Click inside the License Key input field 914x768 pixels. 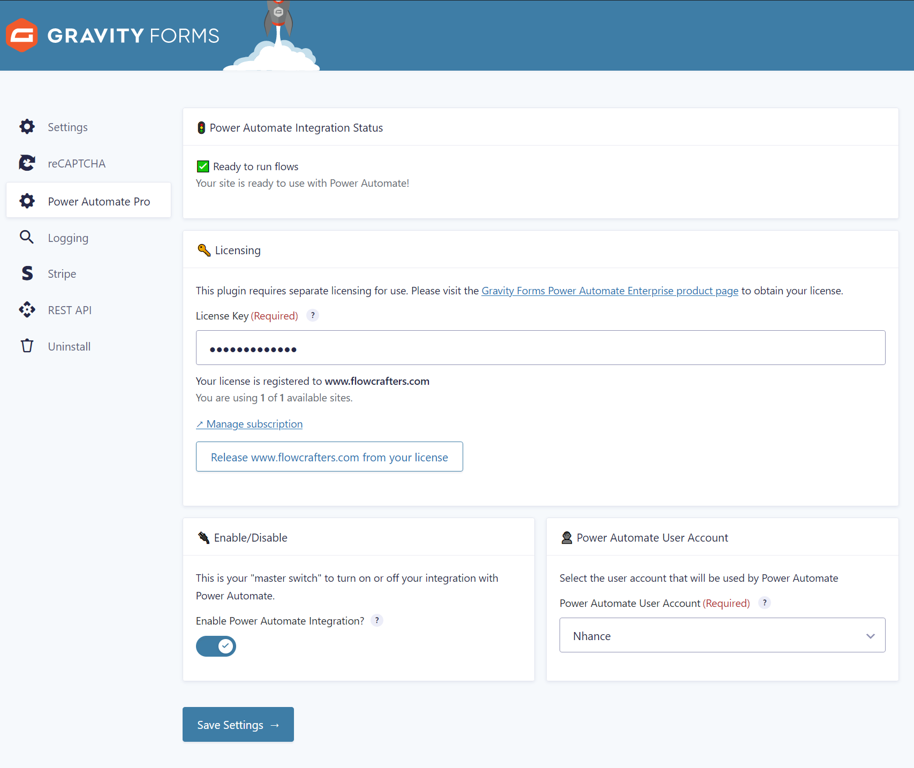click(x=540, y=348)
